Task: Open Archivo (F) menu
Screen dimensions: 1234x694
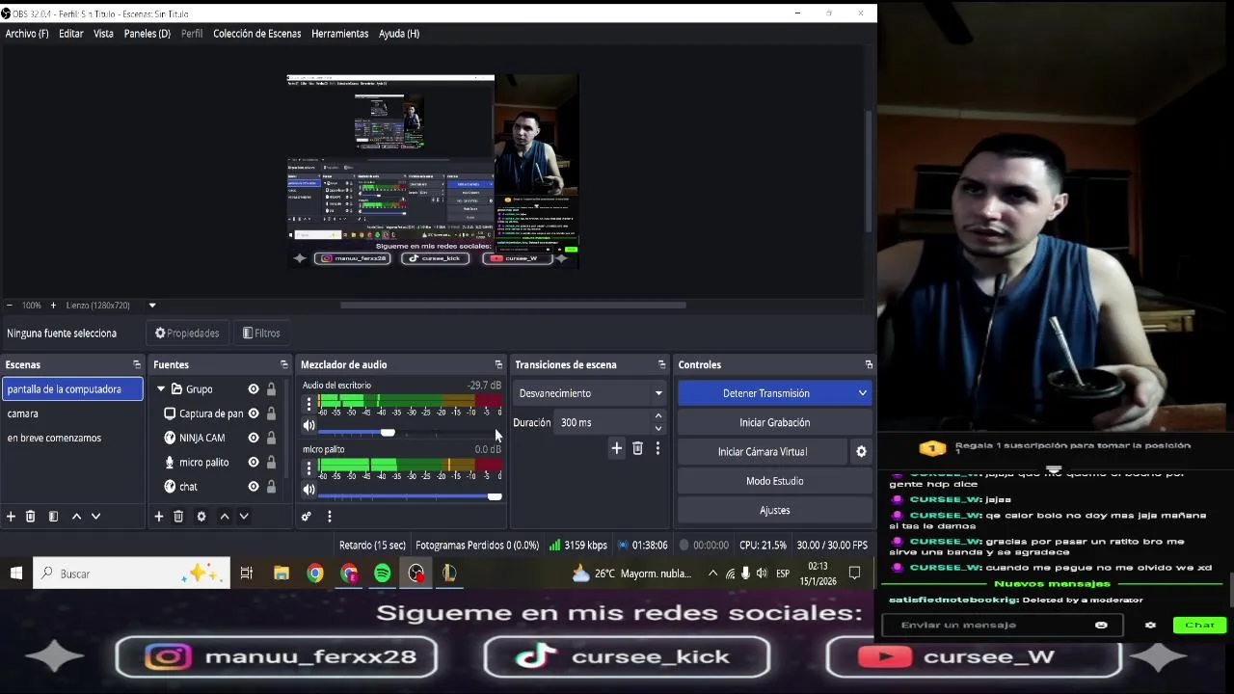Action: [27, 34]
